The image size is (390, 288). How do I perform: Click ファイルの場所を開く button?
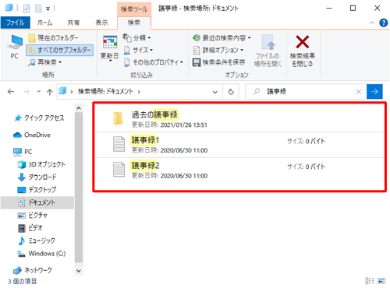268,51
